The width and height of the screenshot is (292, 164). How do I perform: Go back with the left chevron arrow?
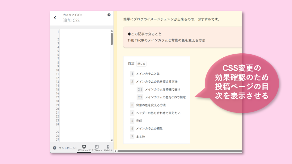click(55, 18)
